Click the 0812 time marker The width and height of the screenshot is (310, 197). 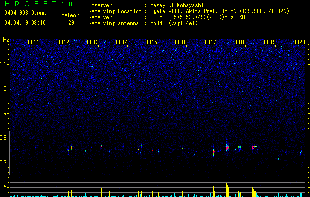pyautogui.click(x=63, y=42)
